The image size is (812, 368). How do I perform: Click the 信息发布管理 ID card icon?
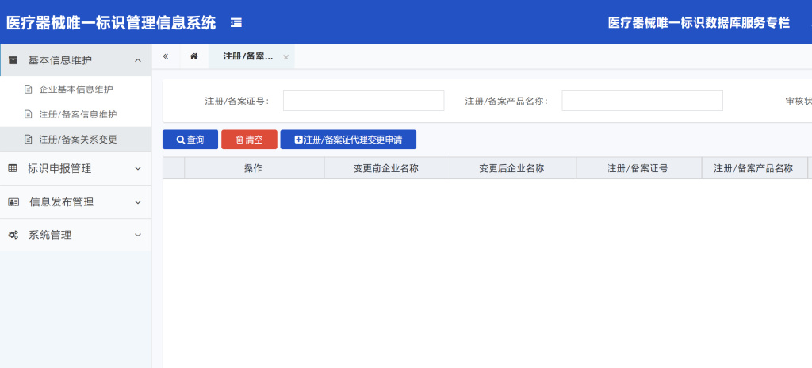click(13, 201)
